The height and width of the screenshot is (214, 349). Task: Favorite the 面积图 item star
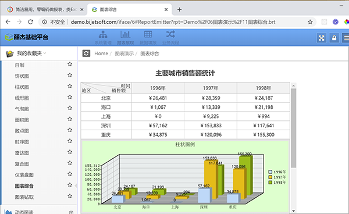point(70,119)
